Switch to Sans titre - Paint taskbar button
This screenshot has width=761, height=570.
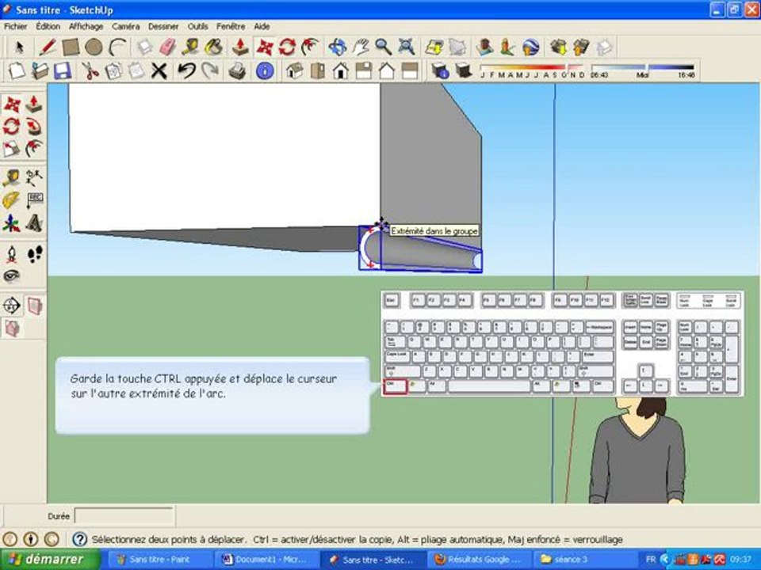point(158,560)
